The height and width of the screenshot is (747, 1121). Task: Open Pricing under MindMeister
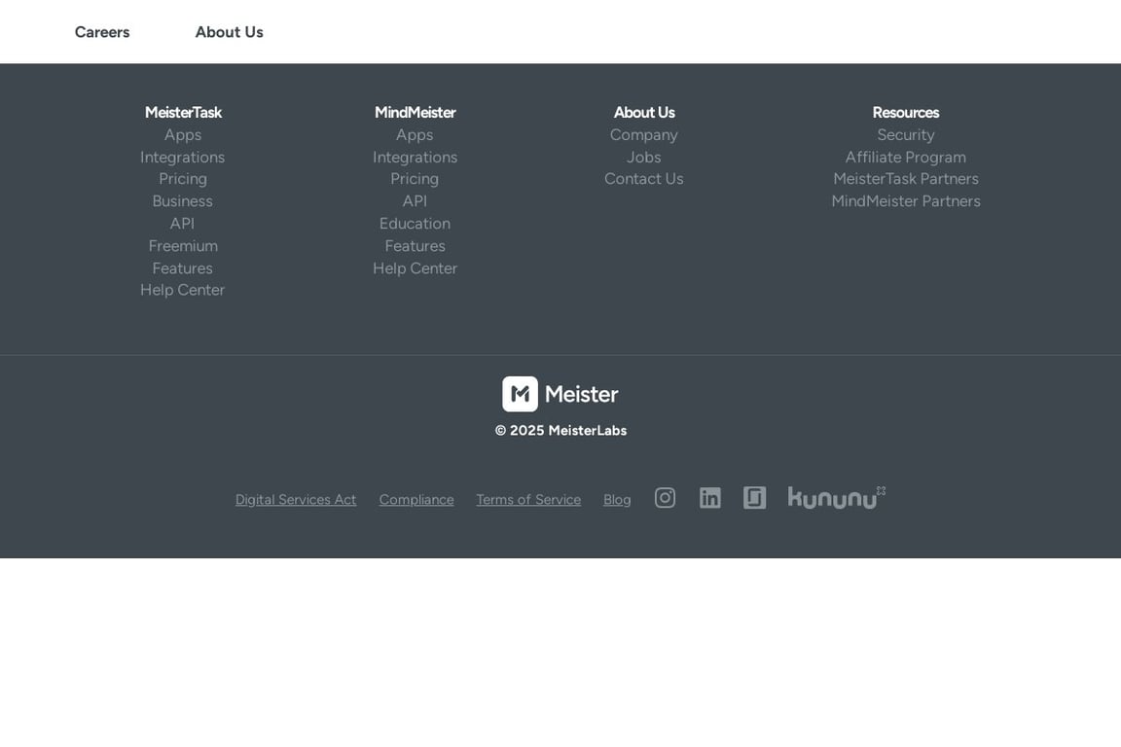(x=415, y=179)
